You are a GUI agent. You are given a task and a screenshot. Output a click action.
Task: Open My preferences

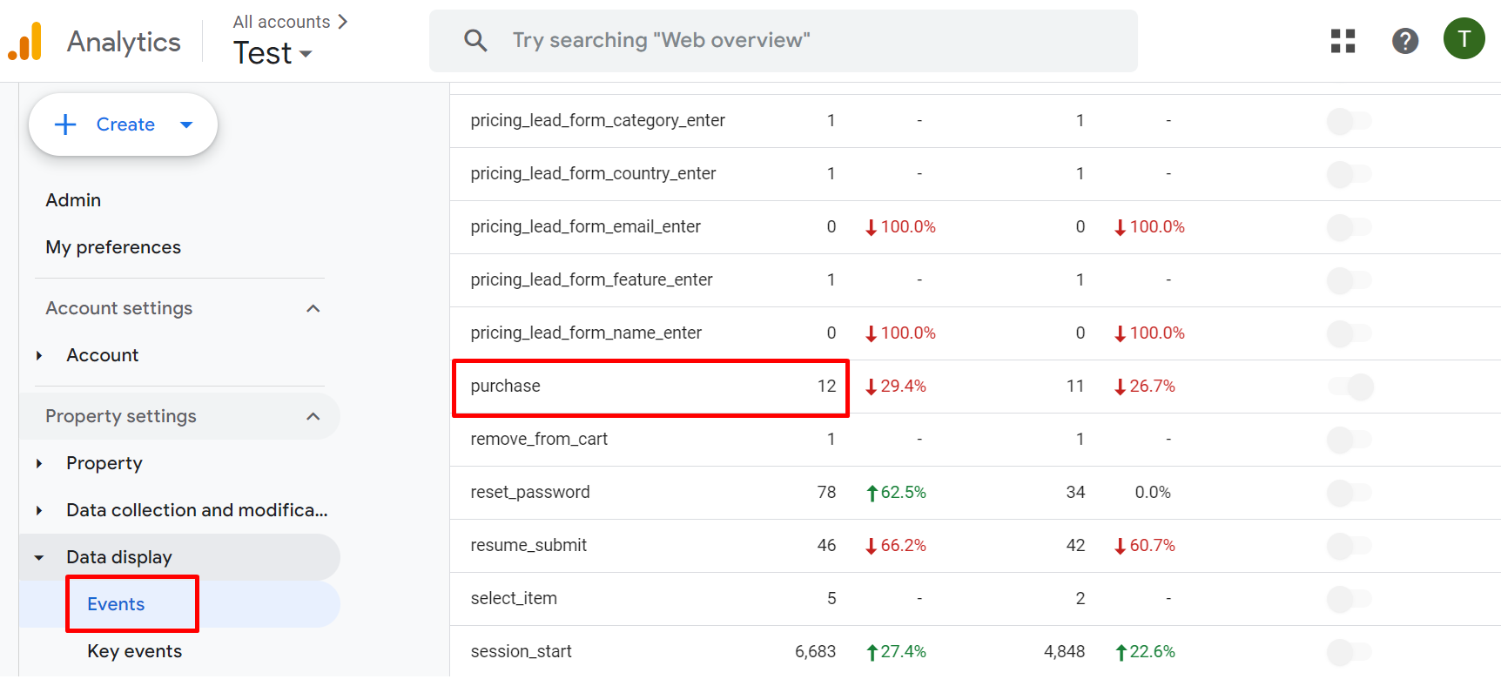pos(113,247)
